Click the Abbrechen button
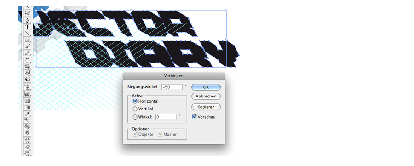 pos(206,96)
